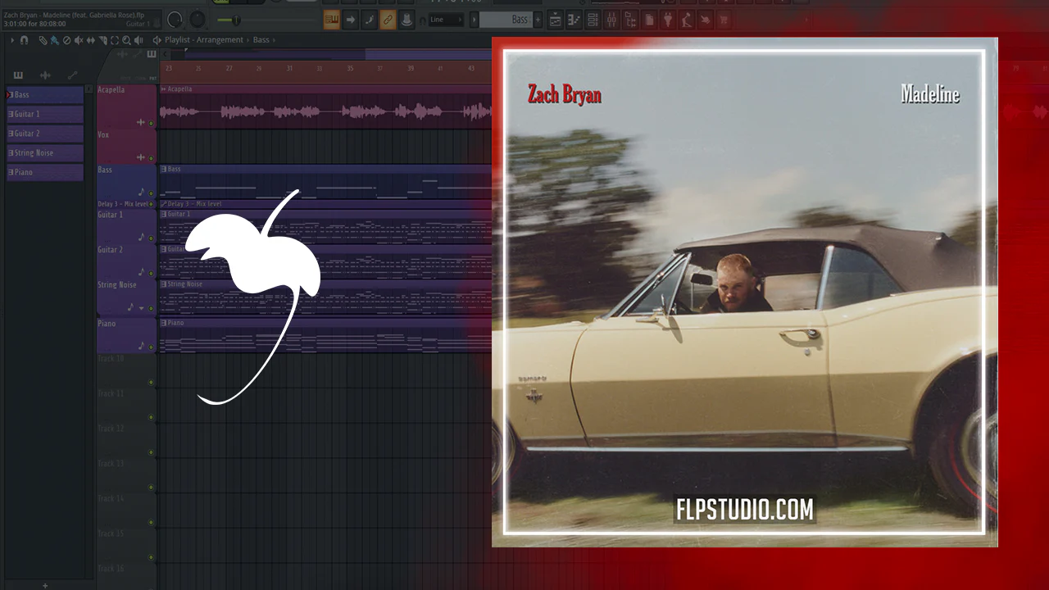Mute the Vox track via its green dot
Viewport: 1049px width, 590px height.
coord(151,157)
